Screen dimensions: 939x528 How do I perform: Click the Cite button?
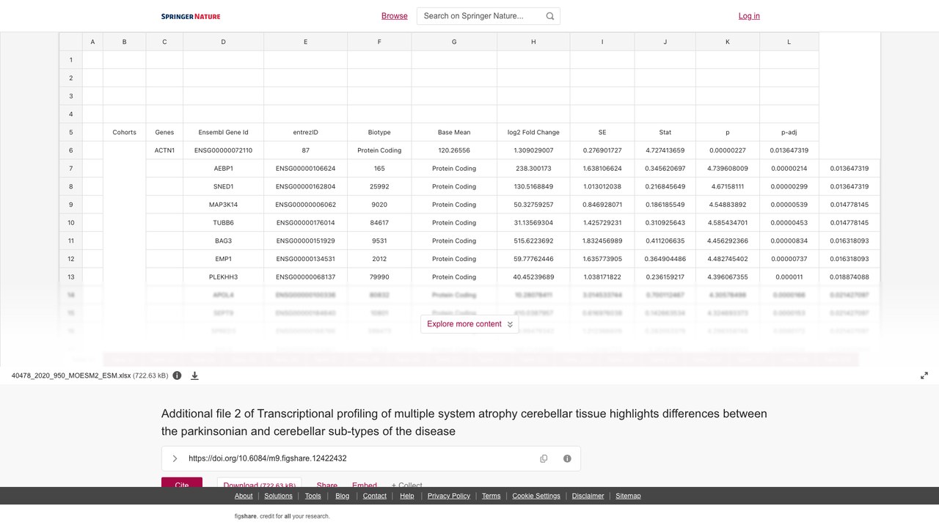coord(182,483)
